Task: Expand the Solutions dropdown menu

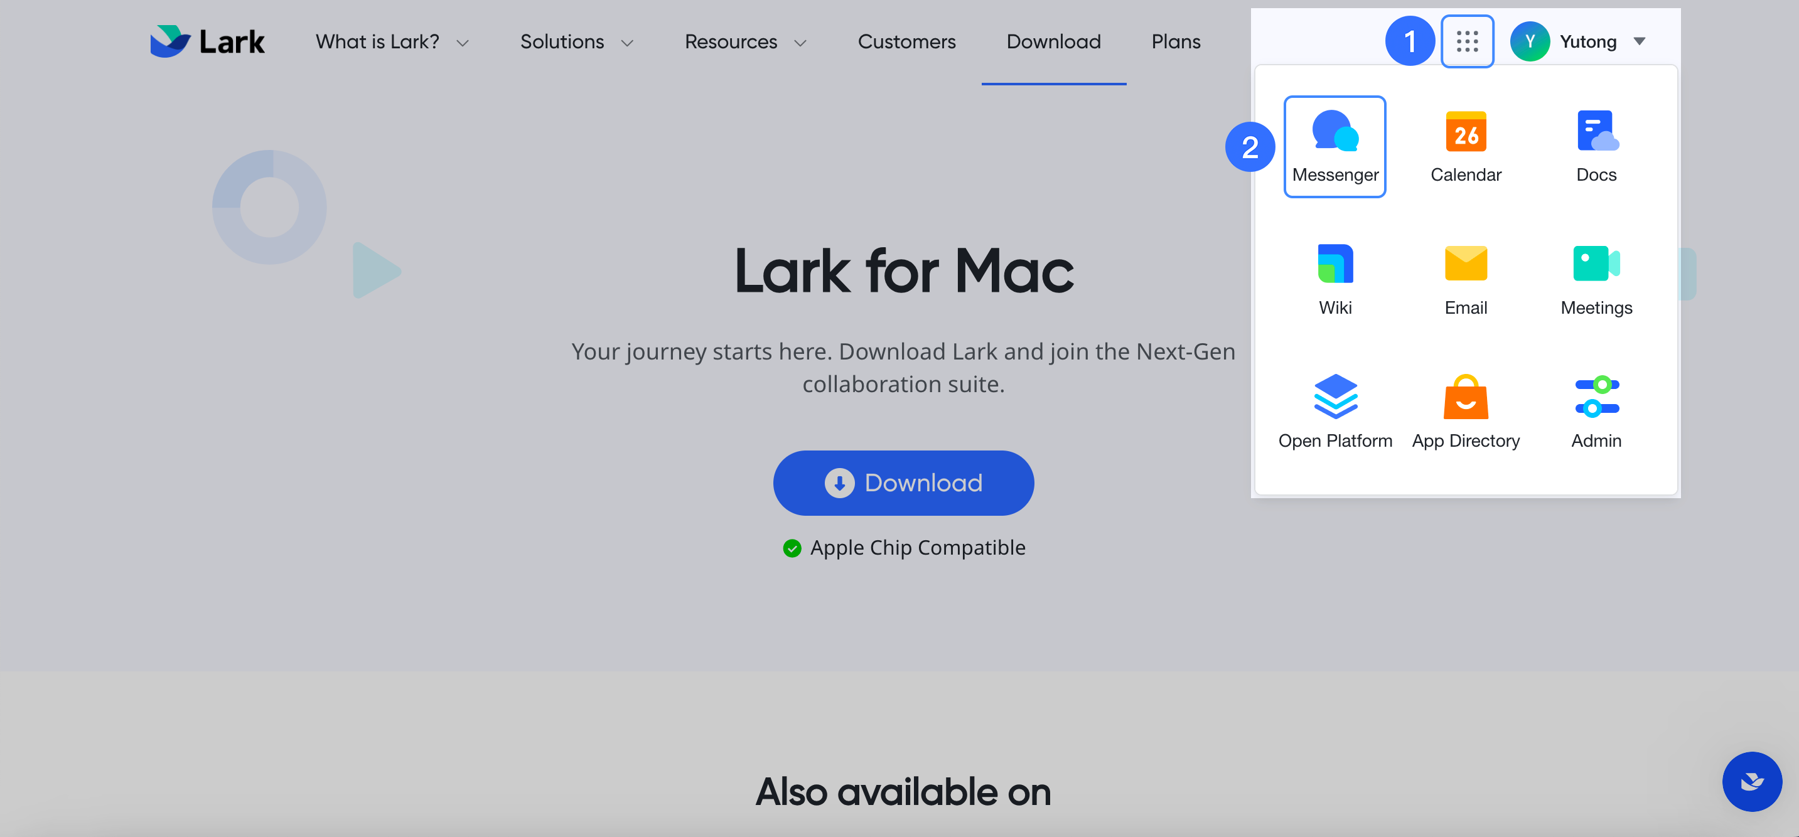Action: pos(576,42)
